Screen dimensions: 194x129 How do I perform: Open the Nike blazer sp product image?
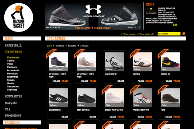[x=170, y=62]
